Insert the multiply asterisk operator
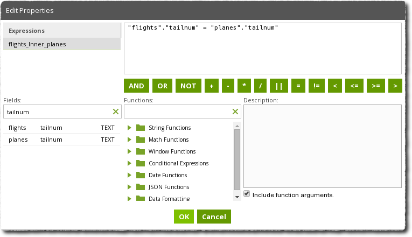Image resolution: width=412 pixels, height=237 pixels. pyautogui.click(x=244, y=86)
